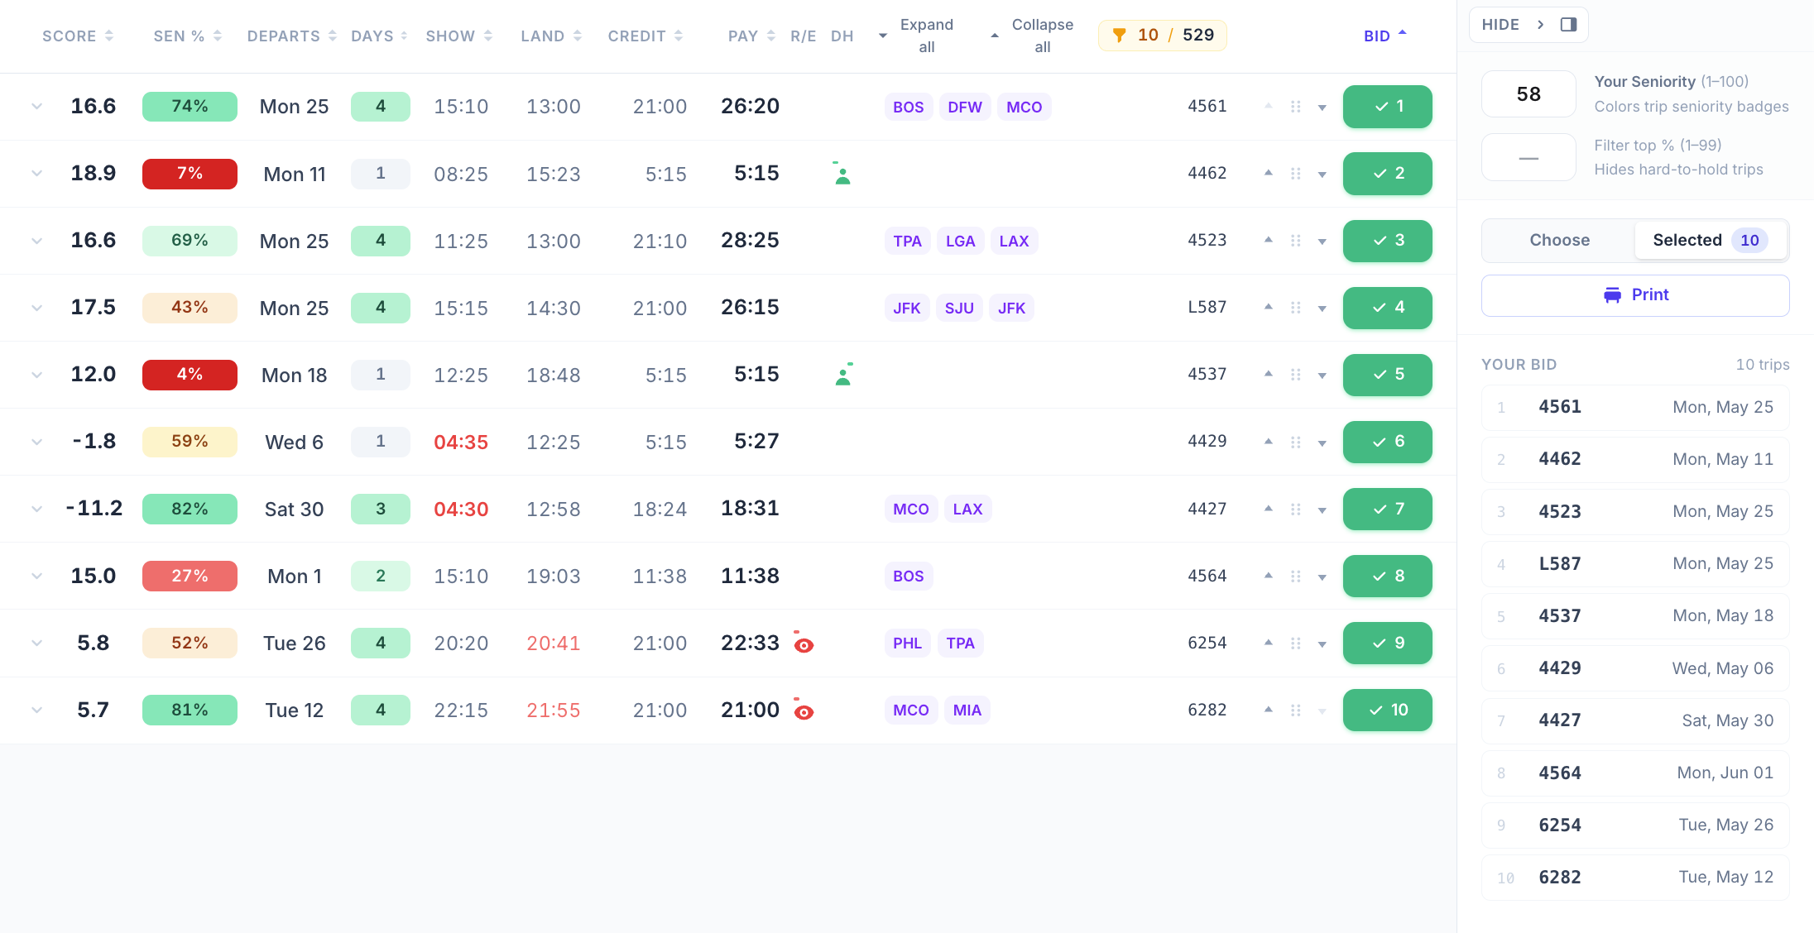Click the move-up arrow for trip 4427
Viewport: 1814px width, 933px height.
coord(1268,508)
